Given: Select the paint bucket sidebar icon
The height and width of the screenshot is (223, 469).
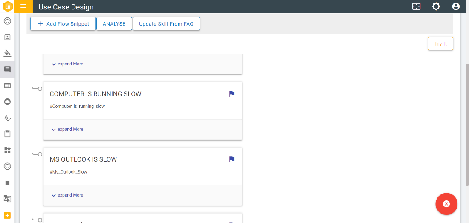Looking at the screenshot, I should (7, 53).
